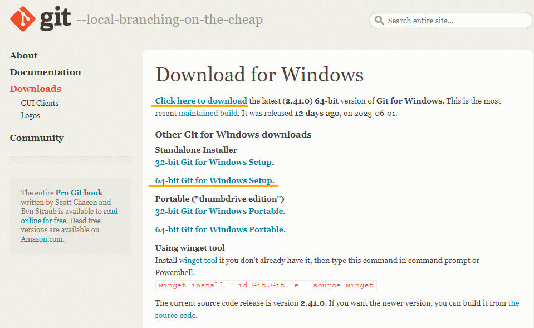534x328 pixels.
Task: Click the local-branching-on-the-cheap tagline
Action: point(170,19)
